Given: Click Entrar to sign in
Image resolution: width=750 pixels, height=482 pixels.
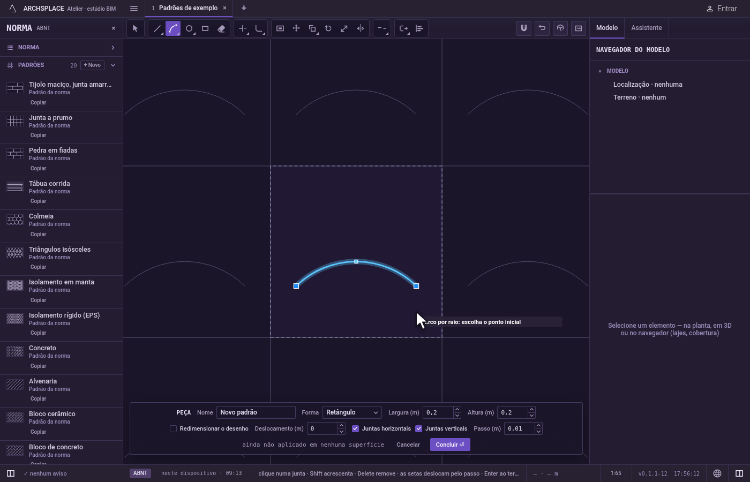Looking at the screenshot, I should point(722,9).
